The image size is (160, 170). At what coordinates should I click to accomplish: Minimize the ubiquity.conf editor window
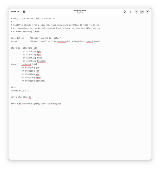click(x=137, y=12)
